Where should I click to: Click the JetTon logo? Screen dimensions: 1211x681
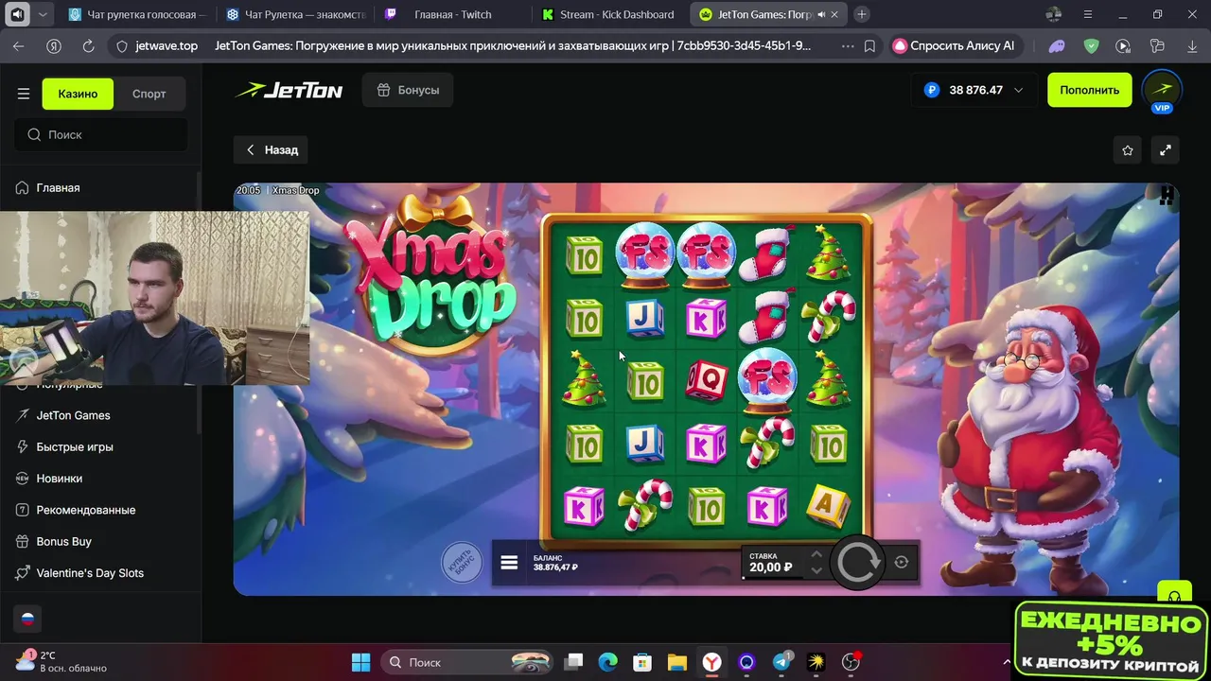[x=289, y=90]
